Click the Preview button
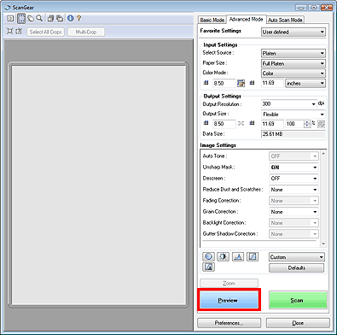Viewport: 337px width, 335px height. (229, 300)
